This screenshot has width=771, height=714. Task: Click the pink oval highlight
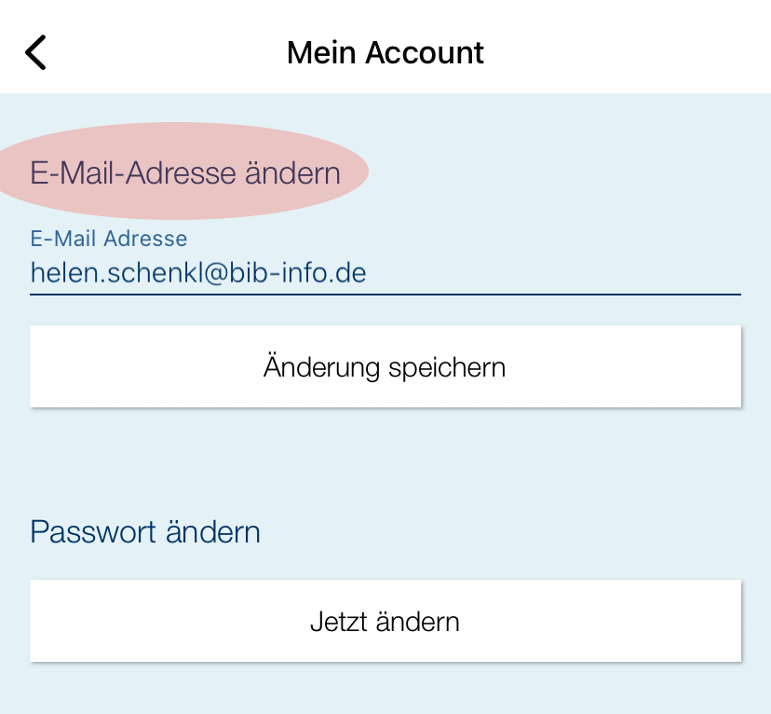click(185, 172)
